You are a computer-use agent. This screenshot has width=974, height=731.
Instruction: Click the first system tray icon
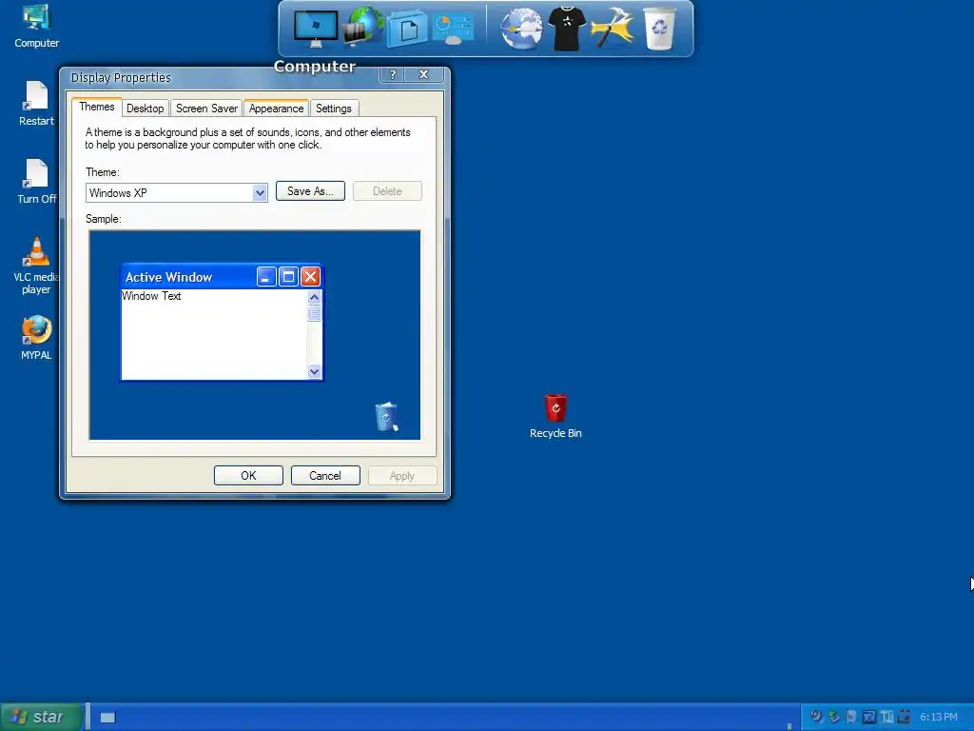(817, 717)
